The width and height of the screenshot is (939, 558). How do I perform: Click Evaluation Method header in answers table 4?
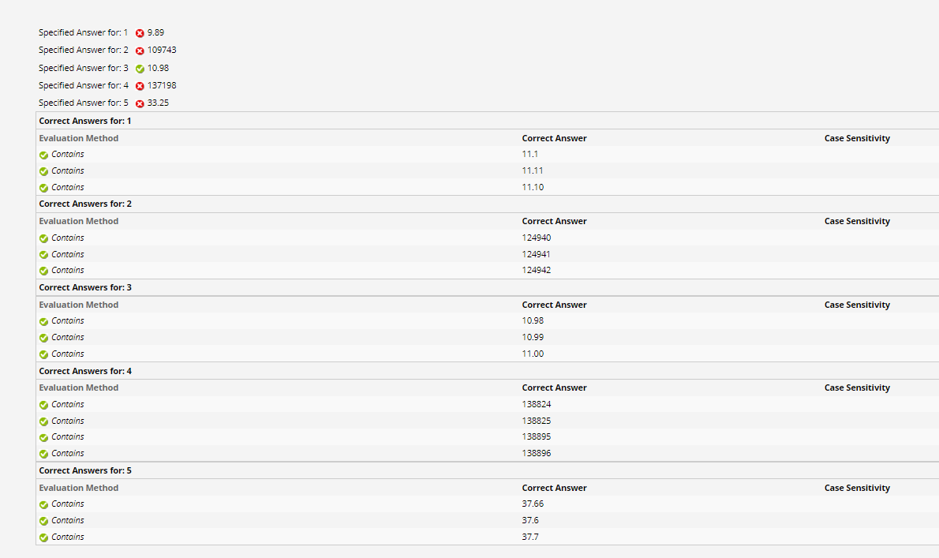(x=78, y=388)
